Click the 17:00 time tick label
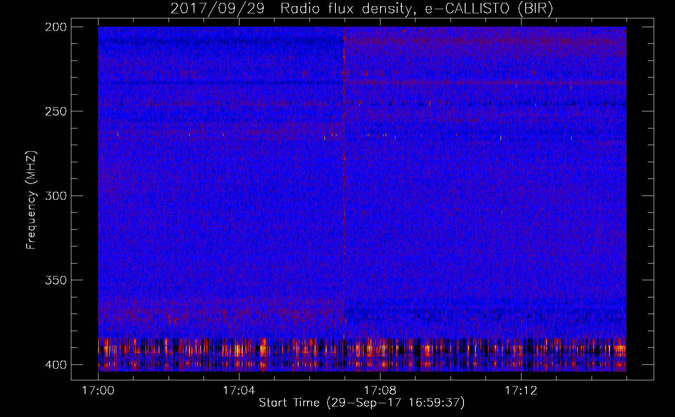 (x=98, y=391)
